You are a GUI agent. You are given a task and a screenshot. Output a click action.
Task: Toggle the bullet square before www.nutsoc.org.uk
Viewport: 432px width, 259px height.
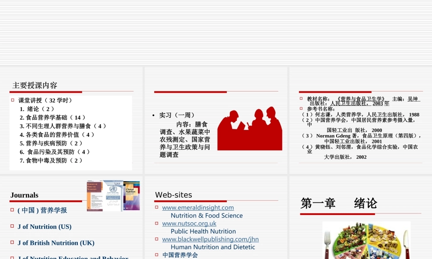pos(157,224)
